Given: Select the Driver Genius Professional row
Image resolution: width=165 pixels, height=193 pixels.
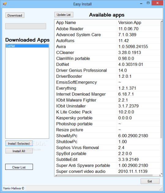Looking at the screenshot, I should 108,70.
